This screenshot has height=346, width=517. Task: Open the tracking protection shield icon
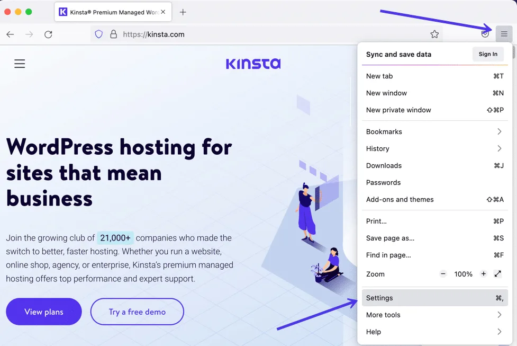coord(98,34)
